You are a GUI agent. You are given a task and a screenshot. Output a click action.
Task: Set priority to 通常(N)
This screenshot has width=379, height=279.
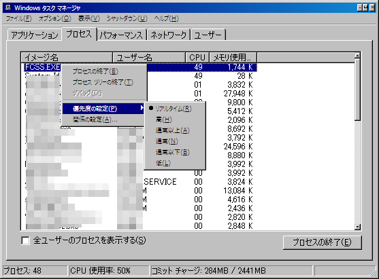tap(167, 141)
